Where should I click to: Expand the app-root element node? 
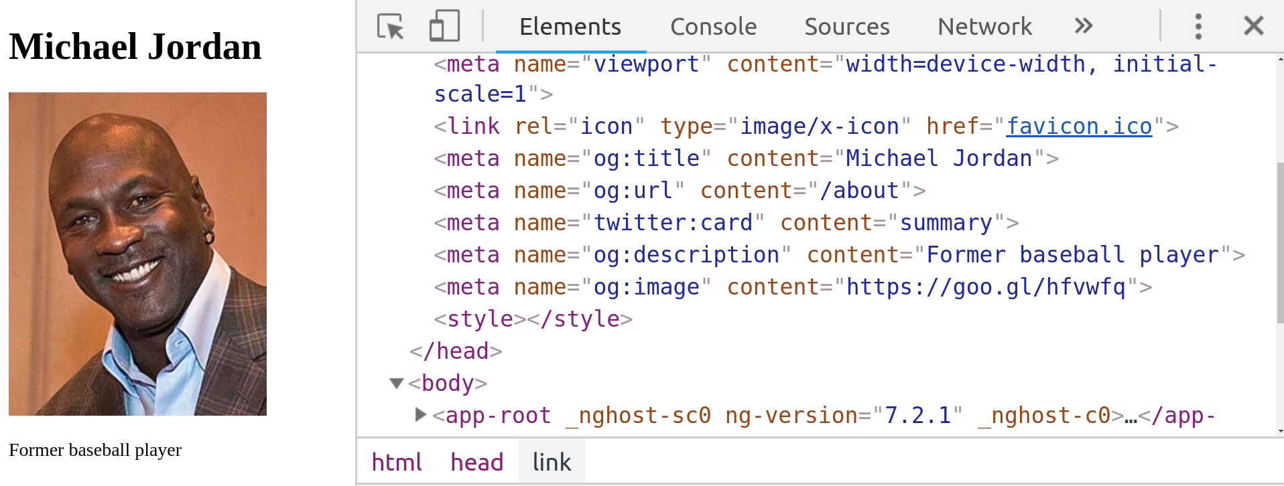tap(421, 415)
